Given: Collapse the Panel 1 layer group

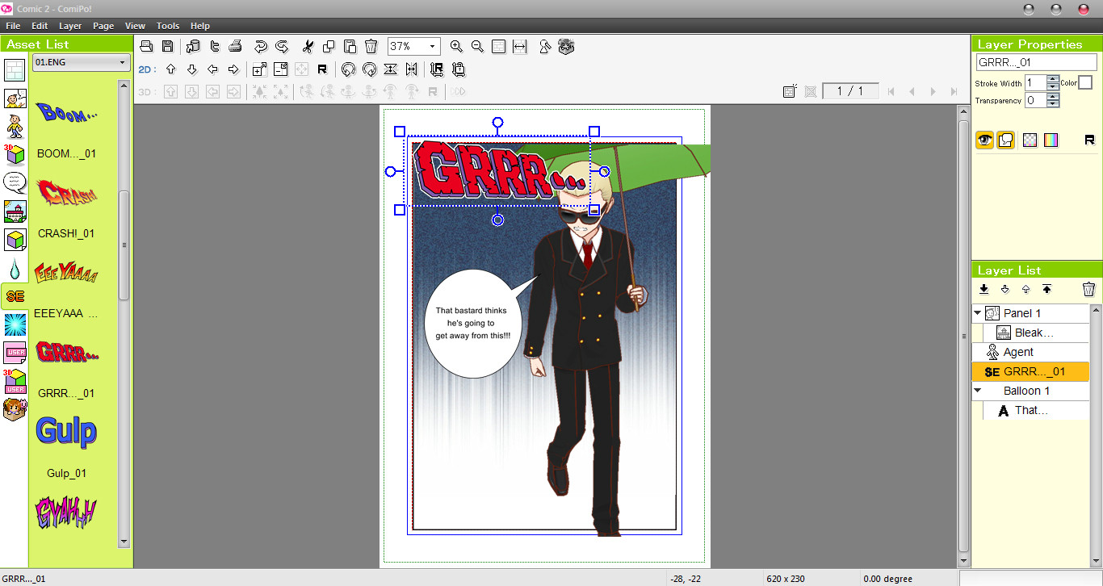Looking at the screenshot, I should 979,312.
